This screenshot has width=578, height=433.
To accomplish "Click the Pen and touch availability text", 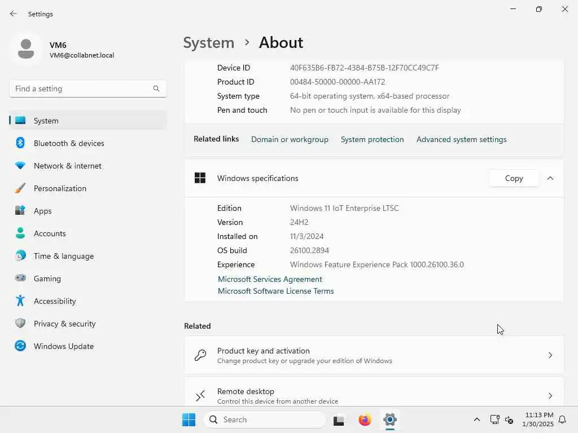I will (x=375, y=110).
